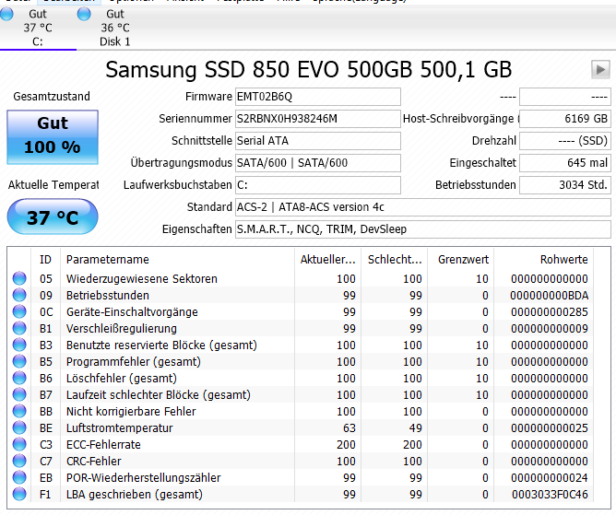616x515 pixels.
Task: Select the Nicht korrigierbare Fehler text
Action: click(131, 412)
